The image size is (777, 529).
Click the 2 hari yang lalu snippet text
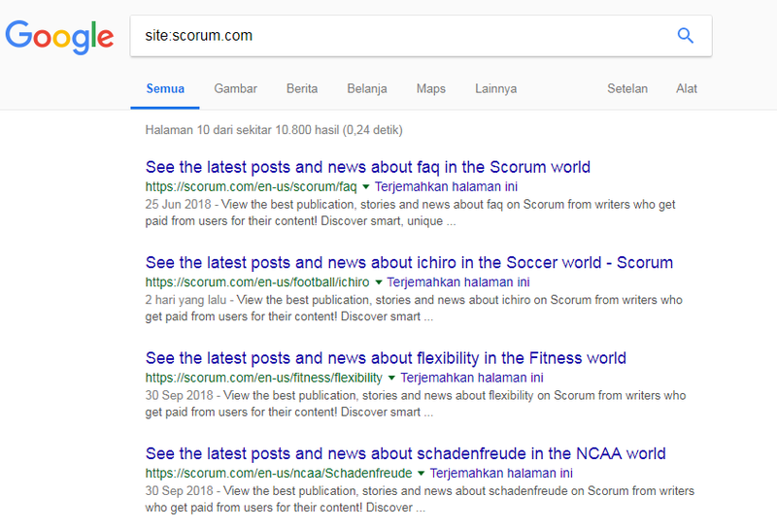pos(186,300)
